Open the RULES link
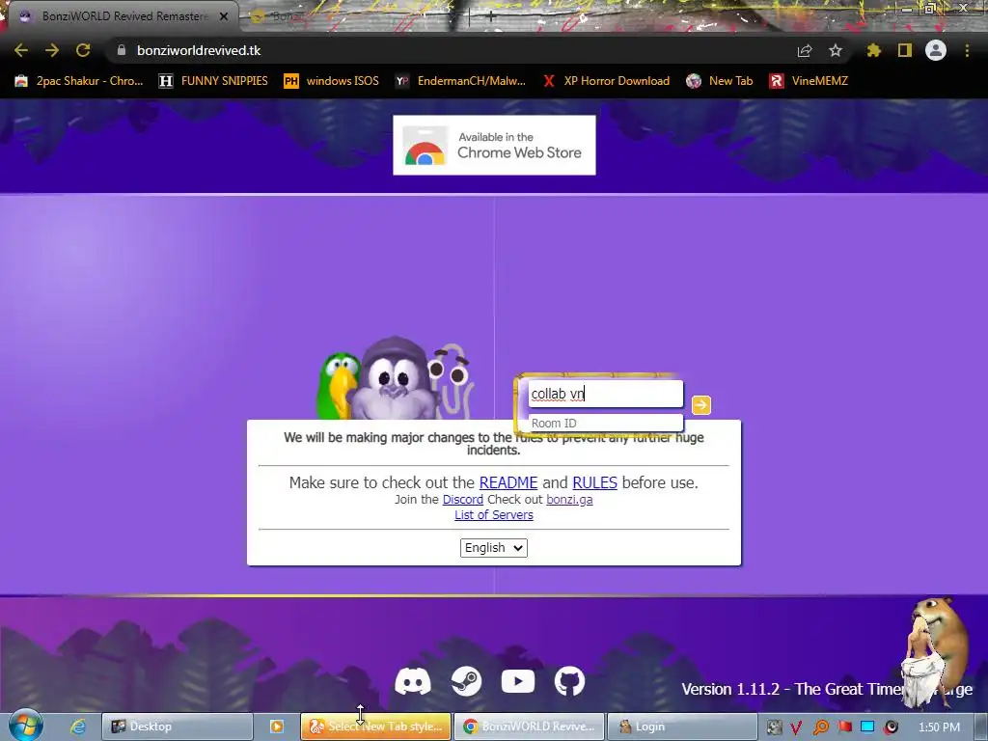Viewport: 988px width, 741px height. tap(594, 482)
